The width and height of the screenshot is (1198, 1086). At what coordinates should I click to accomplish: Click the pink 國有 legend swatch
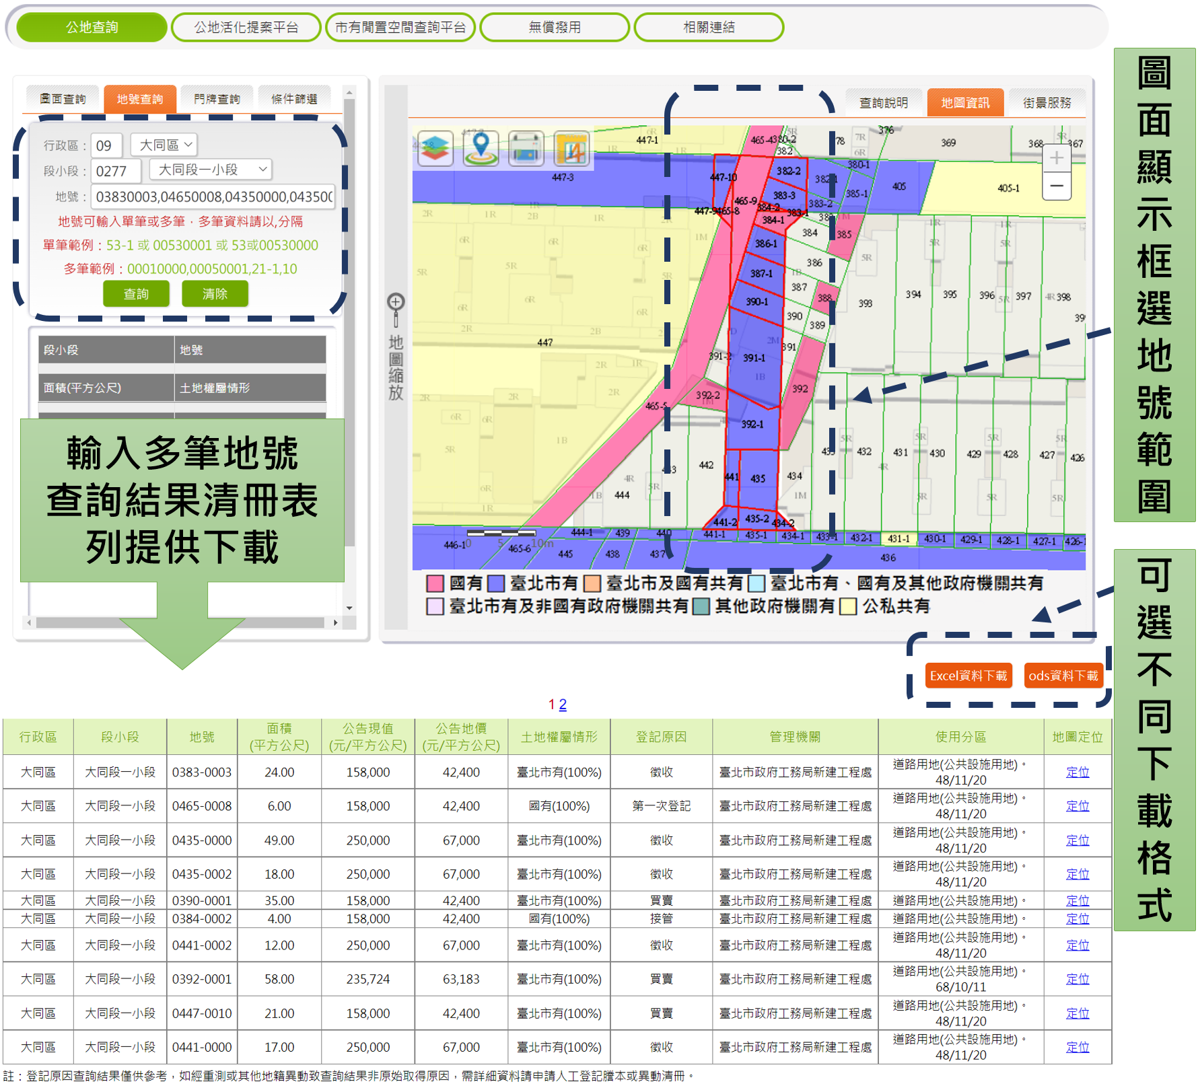click(435, 583)
